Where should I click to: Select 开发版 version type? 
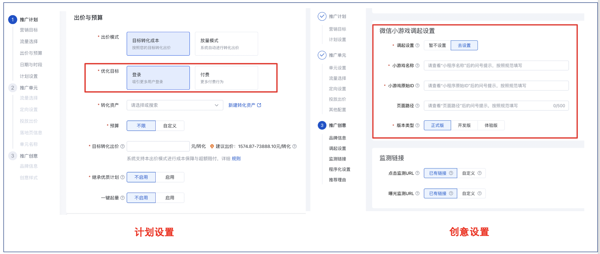464,125
